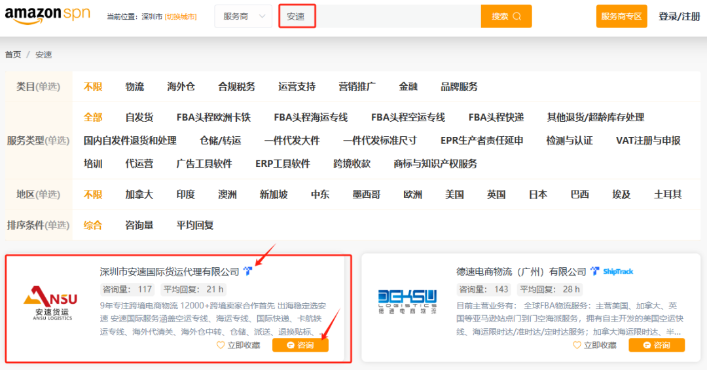The width and height of the screenshot is (707, 370).
Task: Filter region by 美国
Action: click(x=454, y=194)
